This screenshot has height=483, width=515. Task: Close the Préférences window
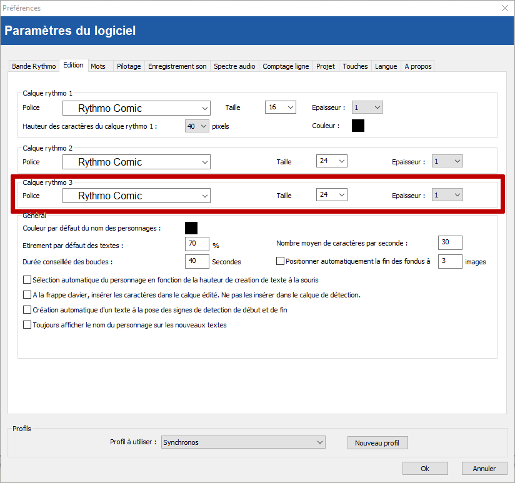click(504, 8)
